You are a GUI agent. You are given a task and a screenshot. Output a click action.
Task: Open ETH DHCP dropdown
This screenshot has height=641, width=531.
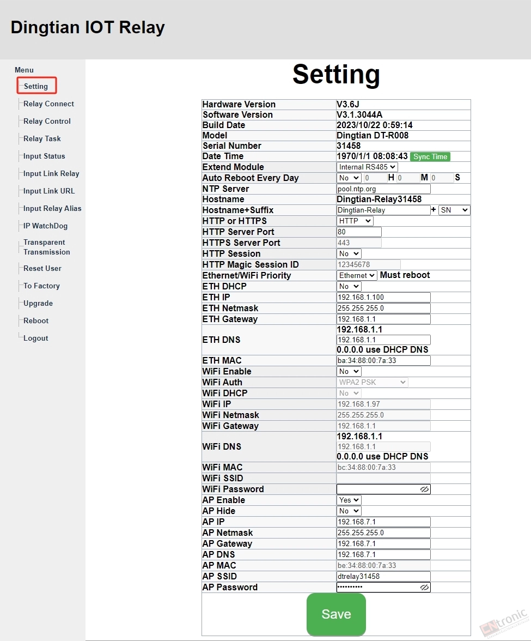(349, 287)
